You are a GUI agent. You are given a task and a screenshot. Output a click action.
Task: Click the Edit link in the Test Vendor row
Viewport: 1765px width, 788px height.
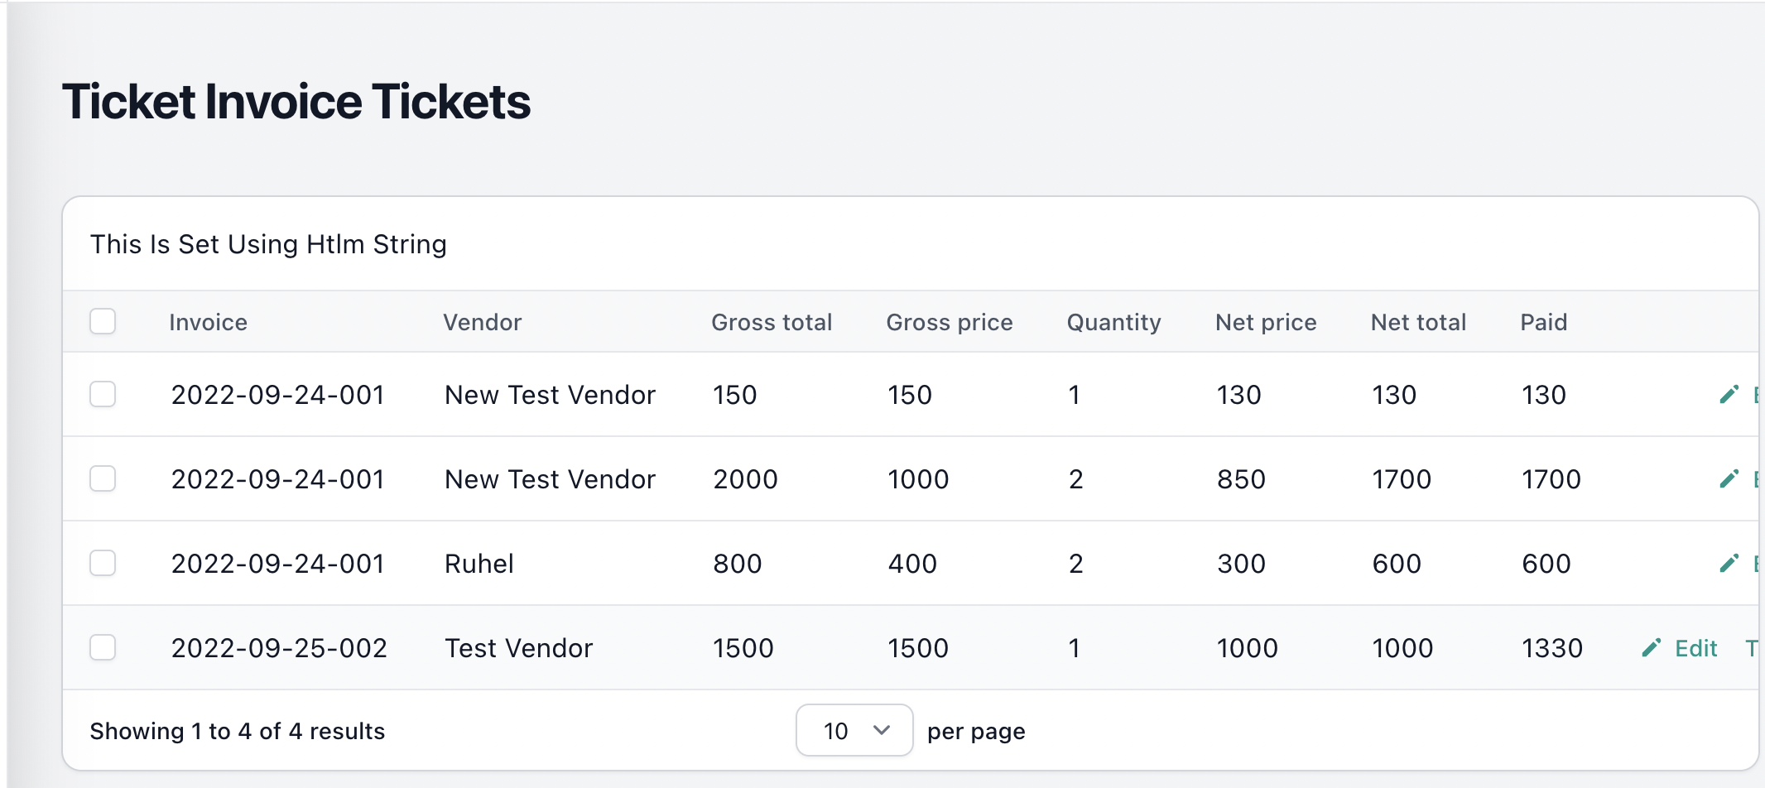1696,648
